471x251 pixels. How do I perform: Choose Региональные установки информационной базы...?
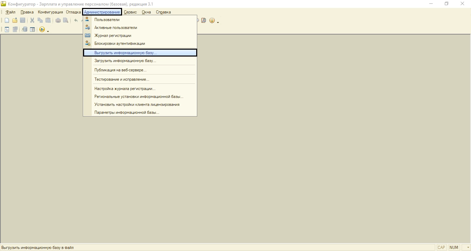click(140, 97)
